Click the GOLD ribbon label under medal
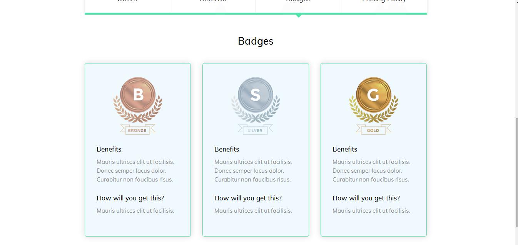 pyautogui.click(x=373, y=130)
